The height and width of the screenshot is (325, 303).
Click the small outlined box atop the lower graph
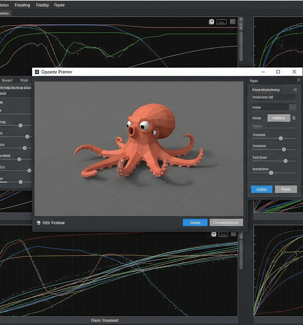click(x=223, y=235)
